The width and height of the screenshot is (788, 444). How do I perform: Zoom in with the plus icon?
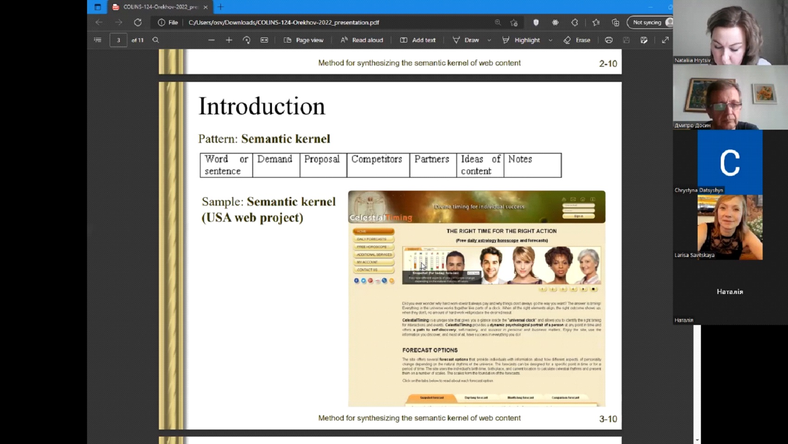point(229,40)
